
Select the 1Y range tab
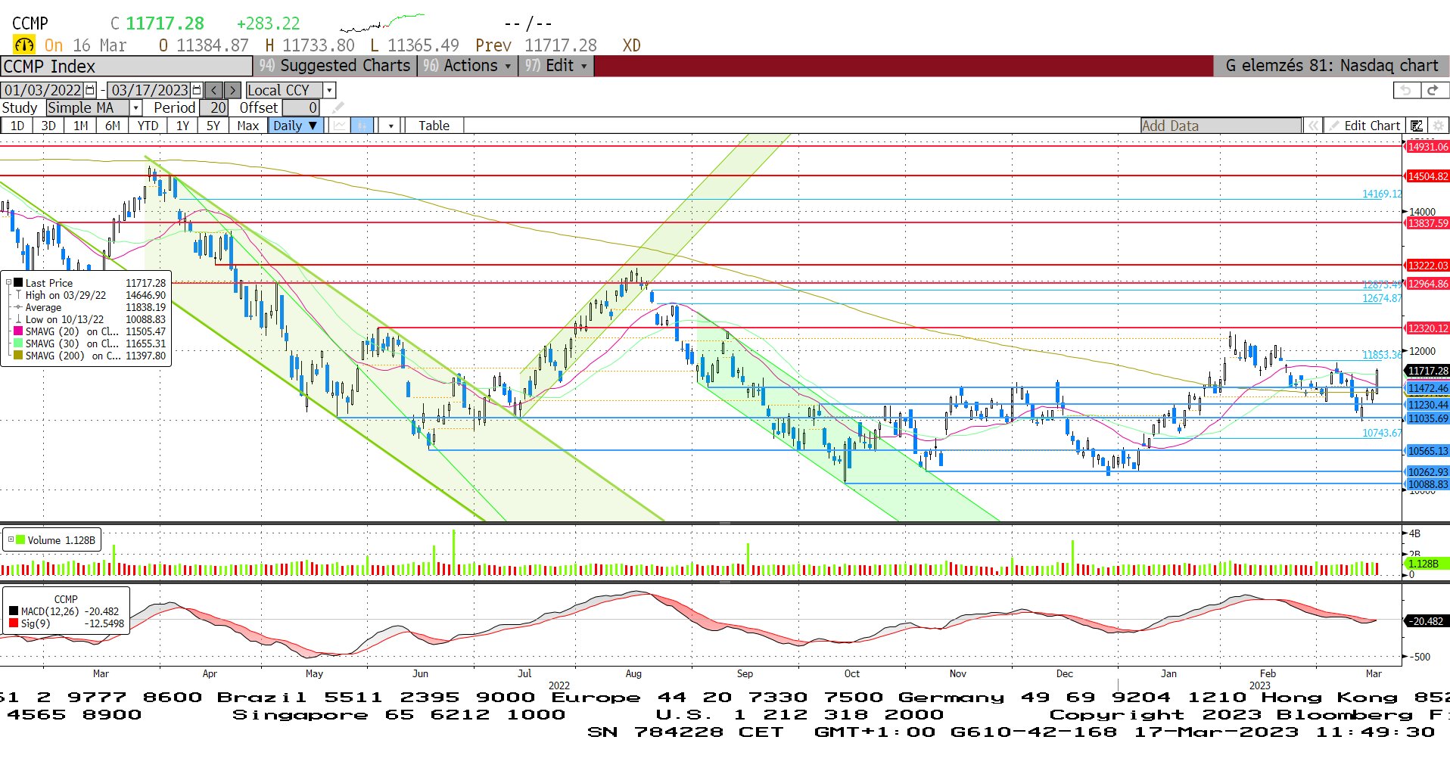tap(182, 126)
